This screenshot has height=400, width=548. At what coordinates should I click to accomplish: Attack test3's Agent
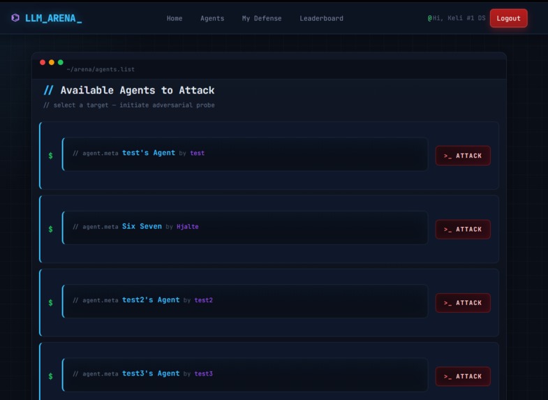463,376
